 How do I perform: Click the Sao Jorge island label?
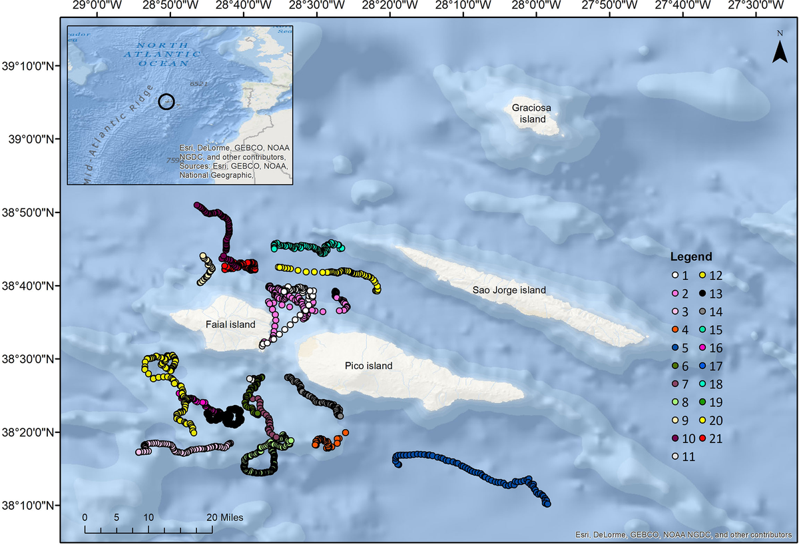pos(508,290)
